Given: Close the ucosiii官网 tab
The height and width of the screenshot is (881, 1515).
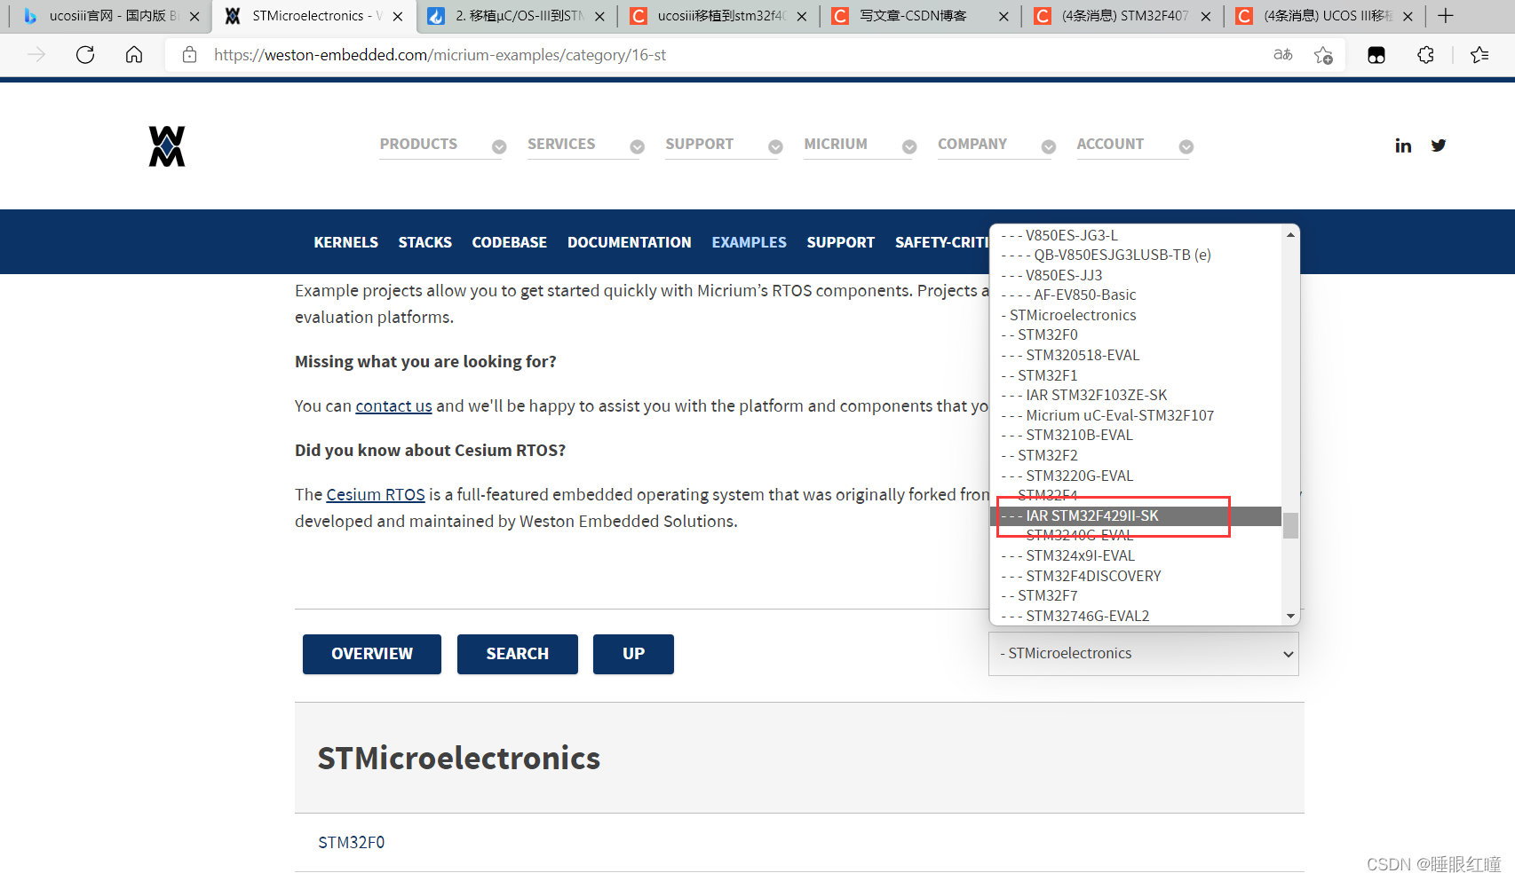Looking at the screenshot, I should (194, 16).
